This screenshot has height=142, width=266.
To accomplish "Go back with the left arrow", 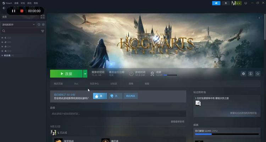I will tap(4, 8).
